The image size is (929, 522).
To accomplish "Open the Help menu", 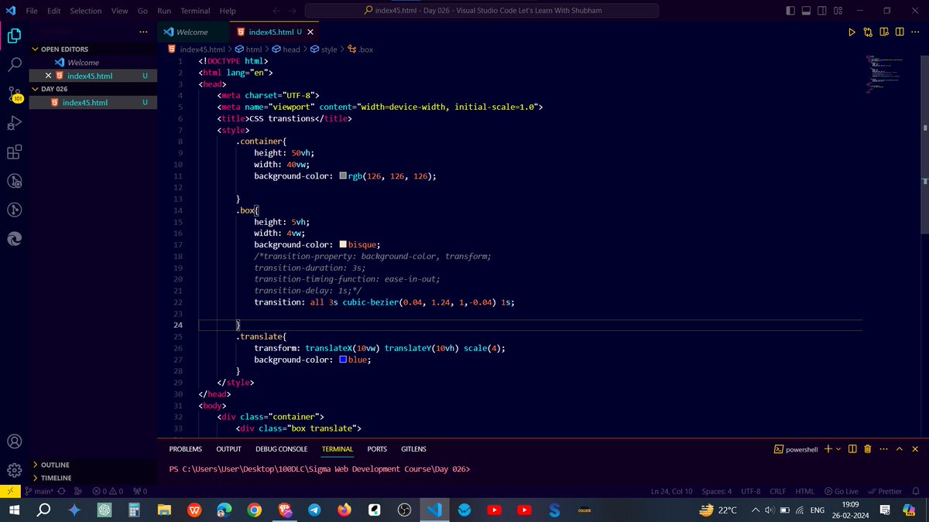I will coord(228,11).
